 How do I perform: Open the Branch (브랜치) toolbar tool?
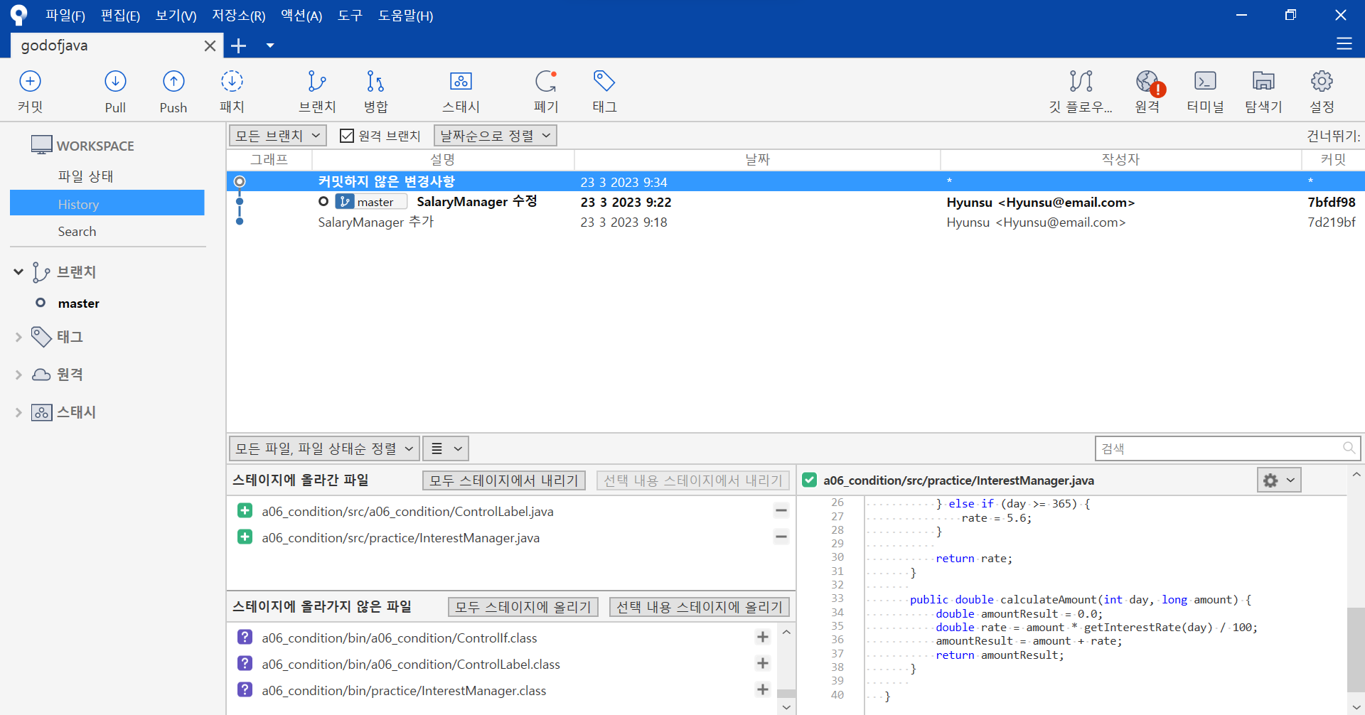[x=317, y=91]
